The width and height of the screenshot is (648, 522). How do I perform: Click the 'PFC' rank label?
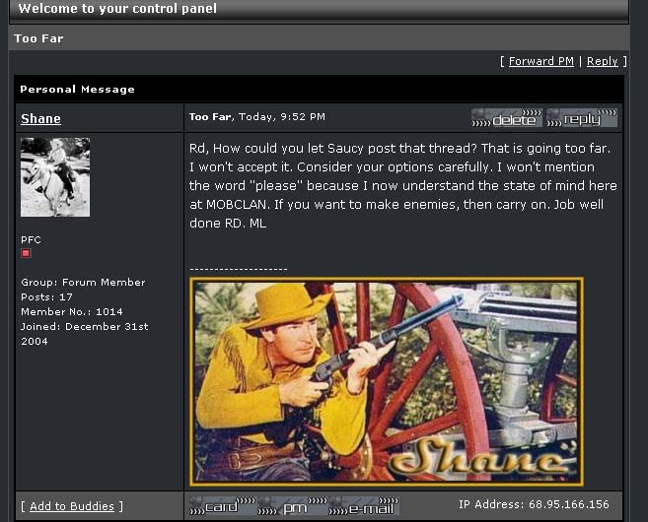31,239
